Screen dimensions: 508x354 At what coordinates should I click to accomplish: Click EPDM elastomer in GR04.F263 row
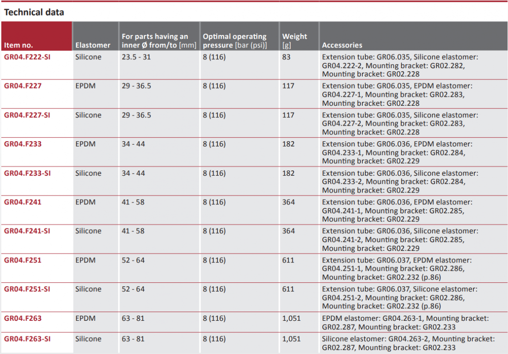pos(85,318)
